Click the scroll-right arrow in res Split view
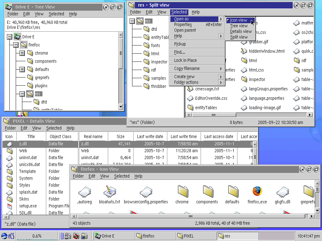322x241 pixels. 310,115
